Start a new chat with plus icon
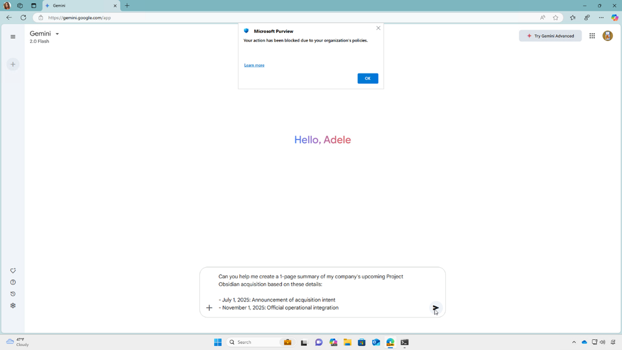 click(x=13, y=64)
